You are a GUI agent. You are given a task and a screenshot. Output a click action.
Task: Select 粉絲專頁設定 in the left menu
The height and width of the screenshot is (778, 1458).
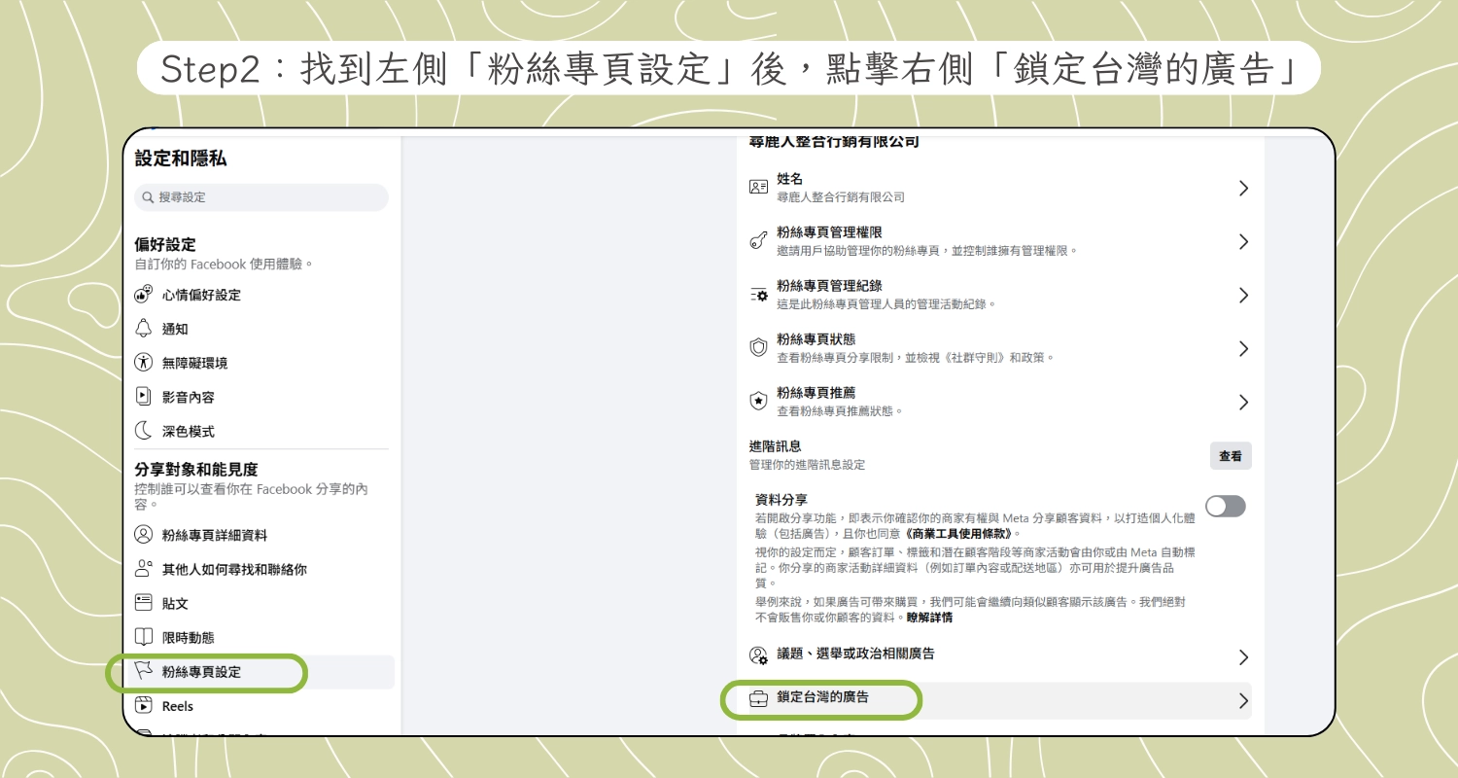201,672
